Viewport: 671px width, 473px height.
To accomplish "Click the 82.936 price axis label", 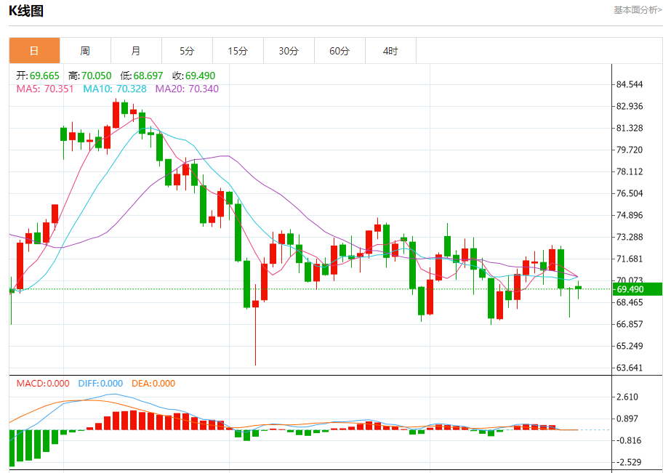I will [x=630, y=107].
